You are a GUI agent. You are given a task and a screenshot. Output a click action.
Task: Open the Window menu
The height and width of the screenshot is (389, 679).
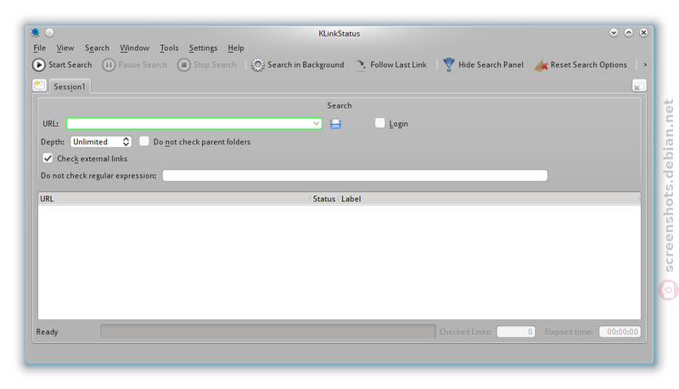point(135,48)
